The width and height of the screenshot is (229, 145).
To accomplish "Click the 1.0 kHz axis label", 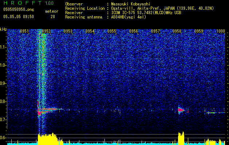I will tap(3, 65).
